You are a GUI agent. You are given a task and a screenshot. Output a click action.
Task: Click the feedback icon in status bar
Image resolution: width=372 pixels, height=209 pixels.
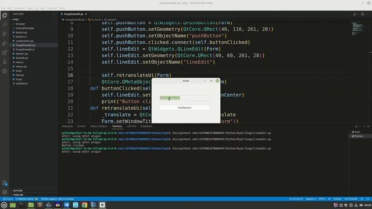362,199
